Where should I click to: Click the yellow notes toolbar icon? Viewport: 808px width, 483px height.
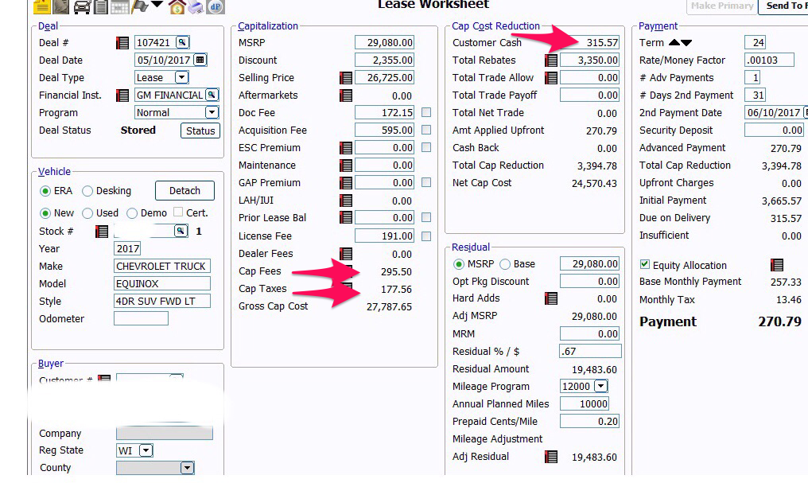click(x=41, y=6)
